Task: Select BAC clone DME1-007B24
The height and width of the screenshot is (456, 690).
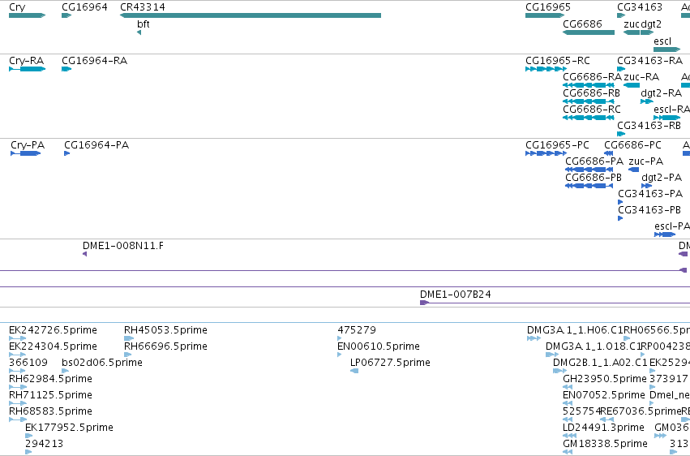Action: (456, 295)
